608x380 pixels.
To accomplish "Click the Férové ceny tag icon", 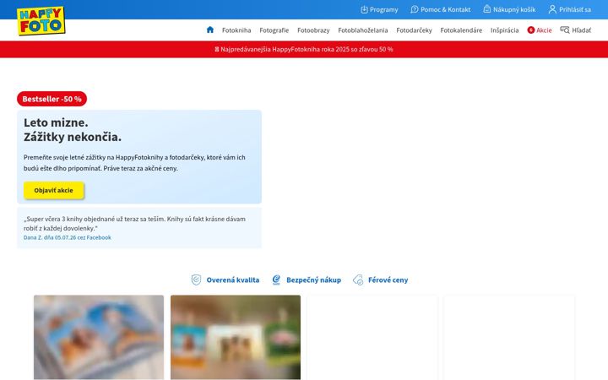I will pyautogui.click(x=358, y=280).
